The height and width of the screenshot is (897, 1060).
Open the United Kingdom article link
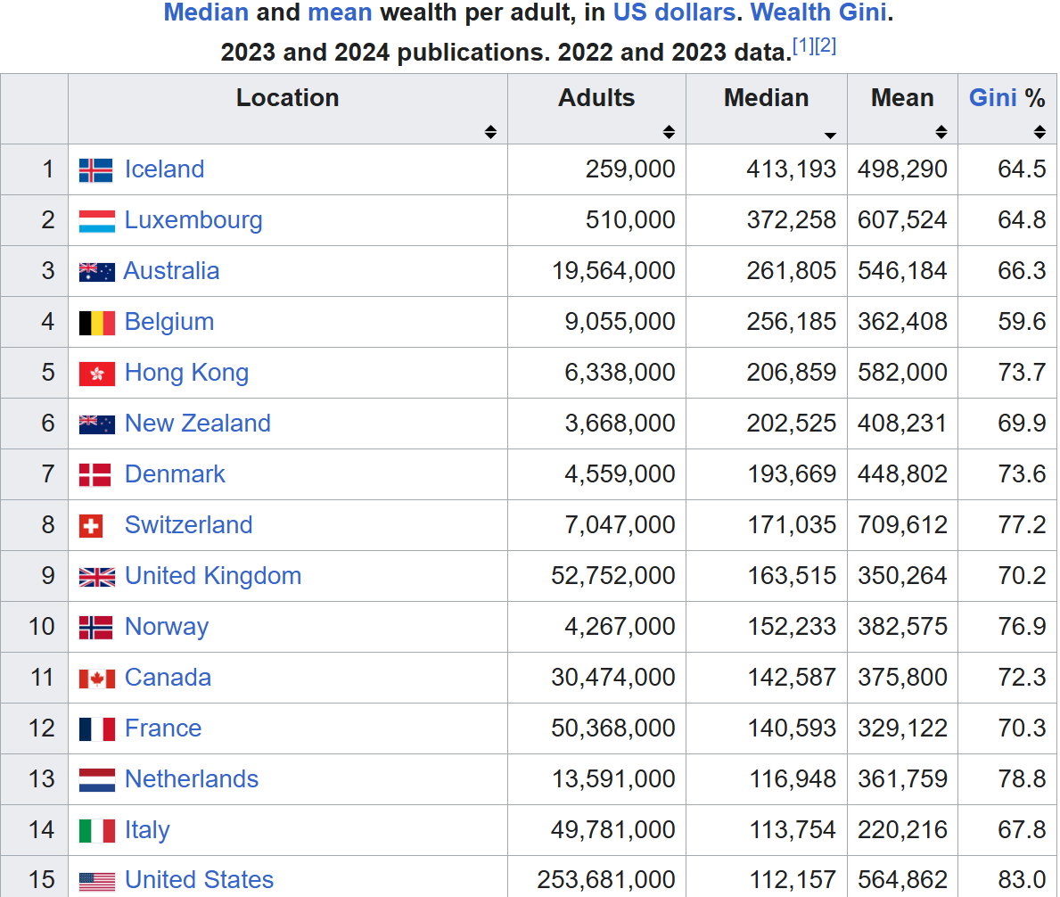point(214,577)
